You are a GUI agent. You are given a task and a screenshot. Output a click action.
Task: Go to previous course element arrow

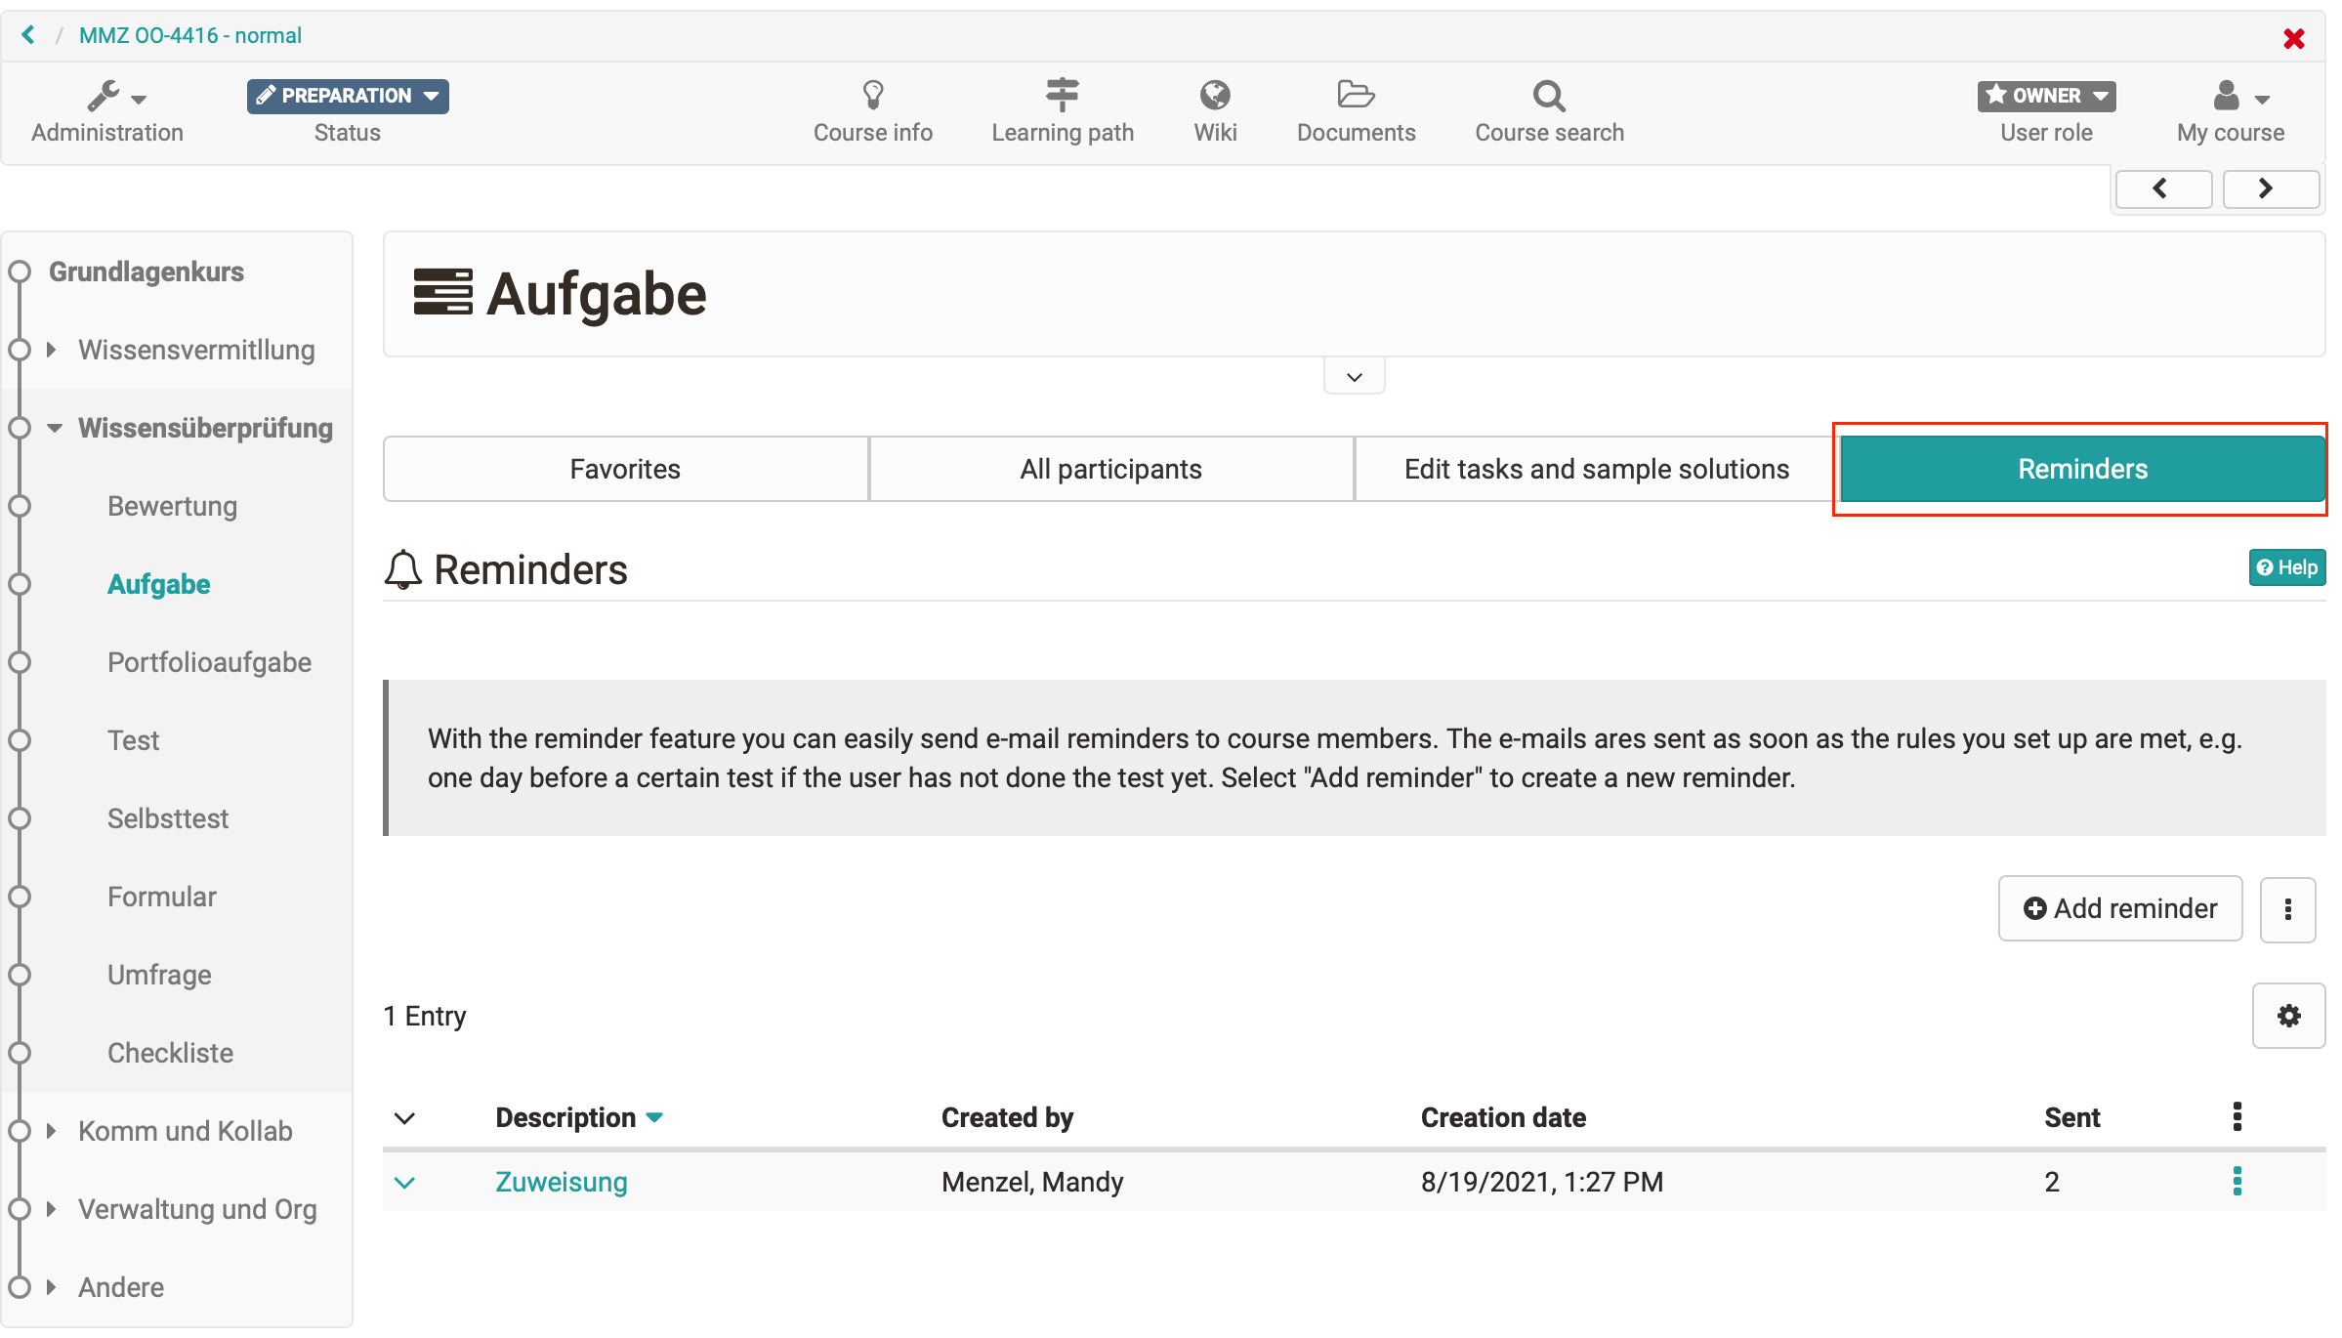point(2161,188)
